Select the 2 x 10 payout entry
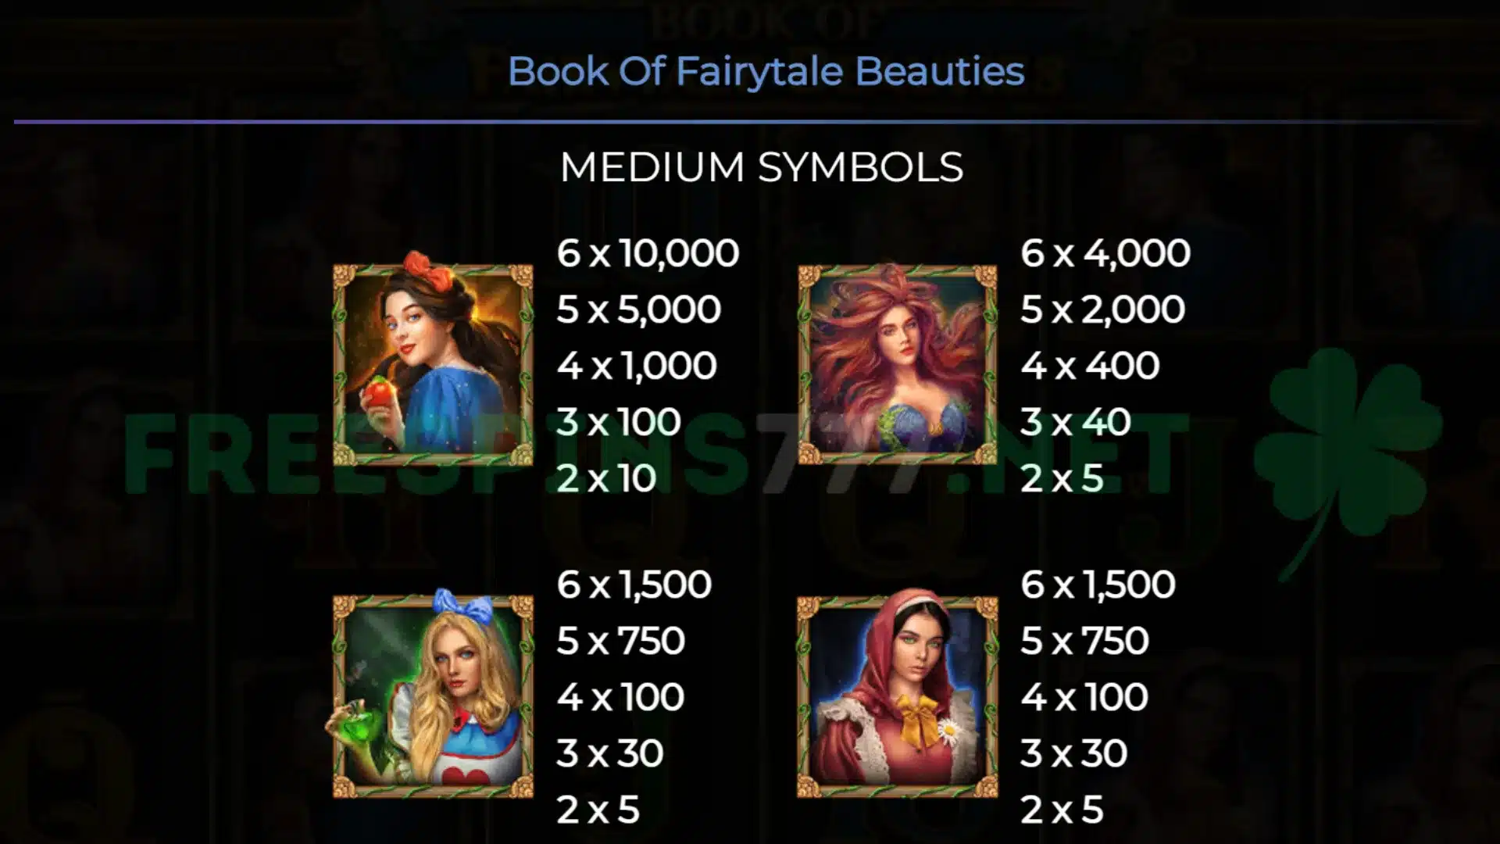This screenshot has height=844, width=1500. [606, 478]
